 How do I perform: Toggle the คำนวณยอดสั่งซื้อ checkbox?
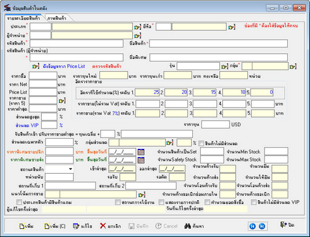(207, 202)
